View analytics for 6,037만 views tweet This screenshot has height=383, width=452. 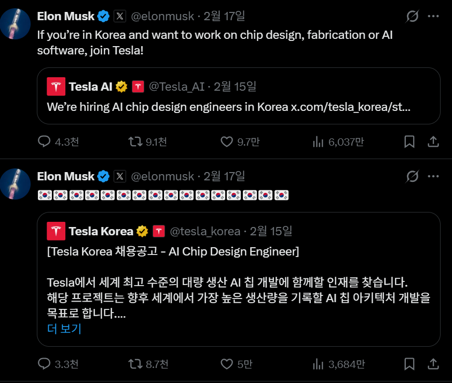coord(318,141)
